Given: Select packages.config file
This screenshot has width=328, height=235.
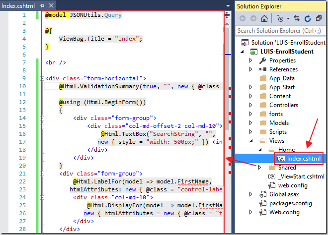Looking at the screenshot, I should click(291, 203).
